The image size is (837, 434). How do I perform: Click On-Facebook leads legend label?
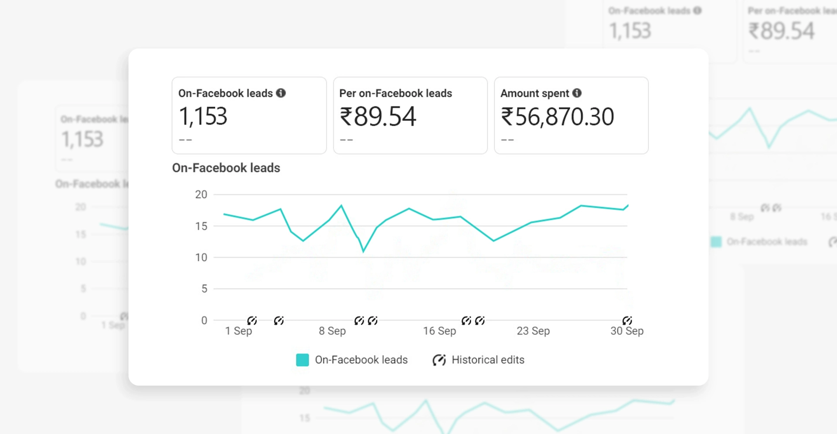[361, 360]
